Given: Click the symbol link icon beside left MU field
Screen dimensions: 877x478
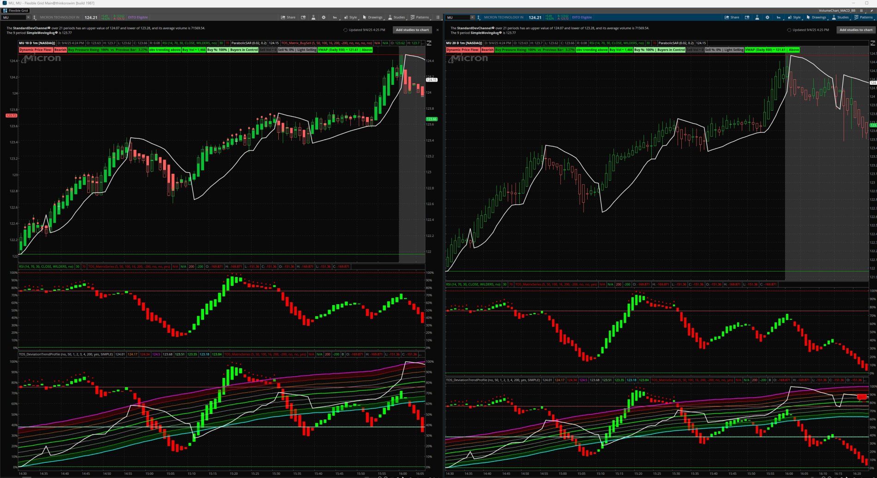Looking at the screenshot, I should (34, 18).
